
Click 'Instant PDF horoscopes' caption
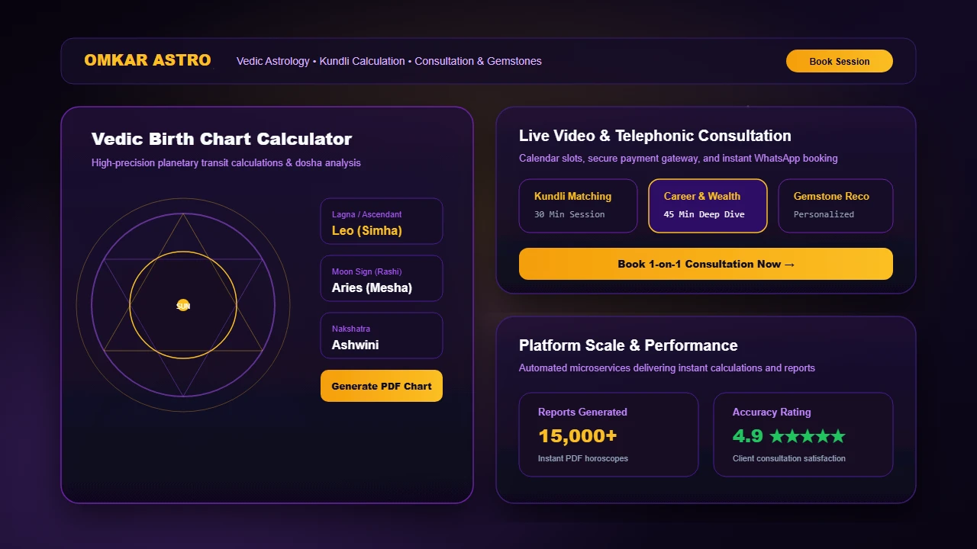[x=583, y=458]
